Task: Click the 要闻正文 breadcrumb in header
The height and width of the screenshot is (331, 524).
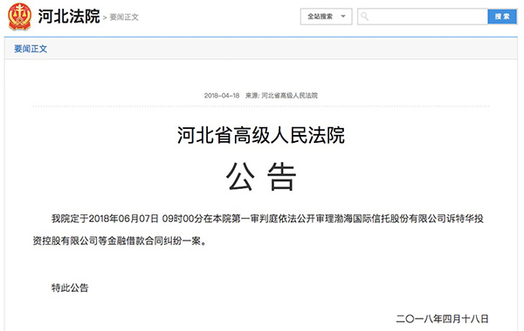Action: pos(124,17)
